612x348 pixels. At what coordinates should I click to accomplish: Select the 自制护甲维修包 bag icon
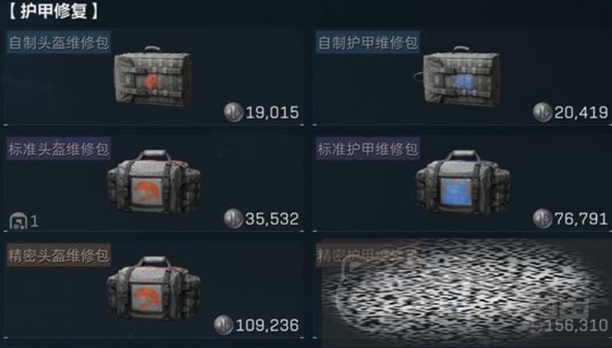pos(460,76)
